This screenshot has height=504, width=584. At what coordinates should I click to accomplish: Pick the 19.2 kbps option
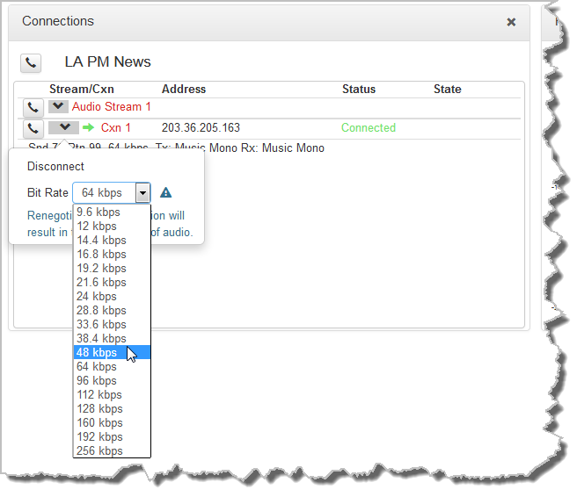[112, 268]
